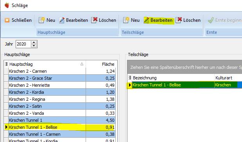Click Fläche value 0,49

110,85
